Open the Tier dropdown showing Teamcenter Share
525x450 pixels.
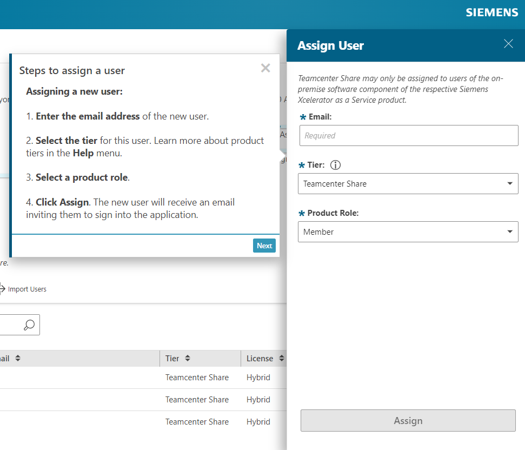408,183
